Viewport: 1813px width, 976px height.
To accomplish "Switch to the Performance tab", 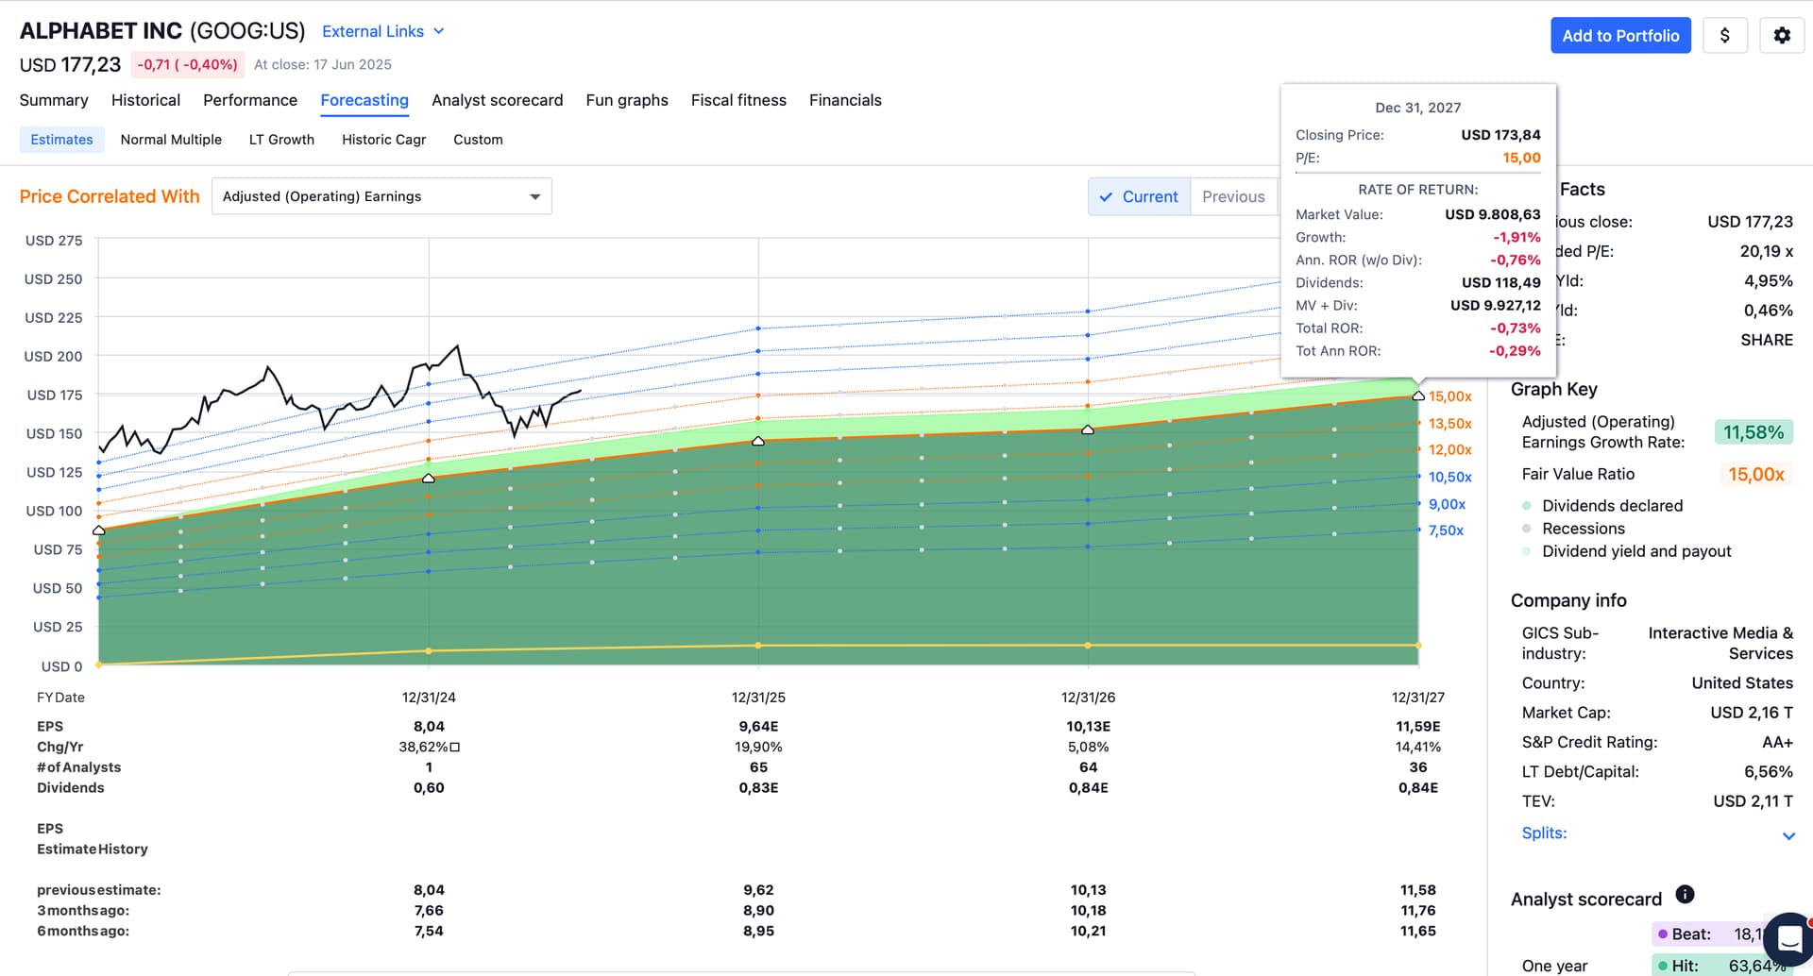I will point(250,100).
